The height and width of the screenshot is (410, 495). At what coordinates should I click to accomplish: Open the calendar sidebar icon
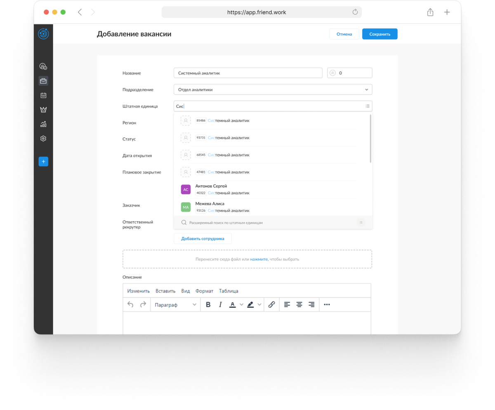pos(43,95)
